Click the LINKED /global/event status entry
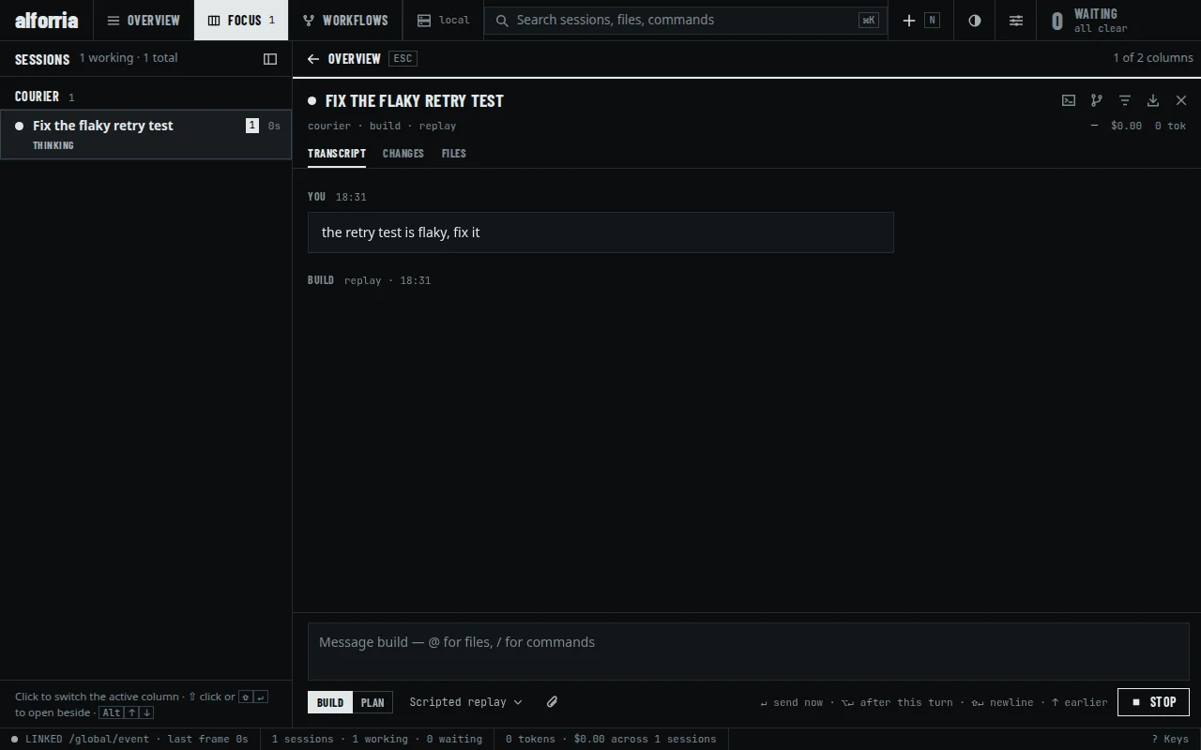 [130, 739]
